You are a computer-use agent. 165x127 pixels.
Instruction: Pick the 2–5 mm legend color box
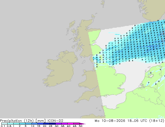[22, 124]
